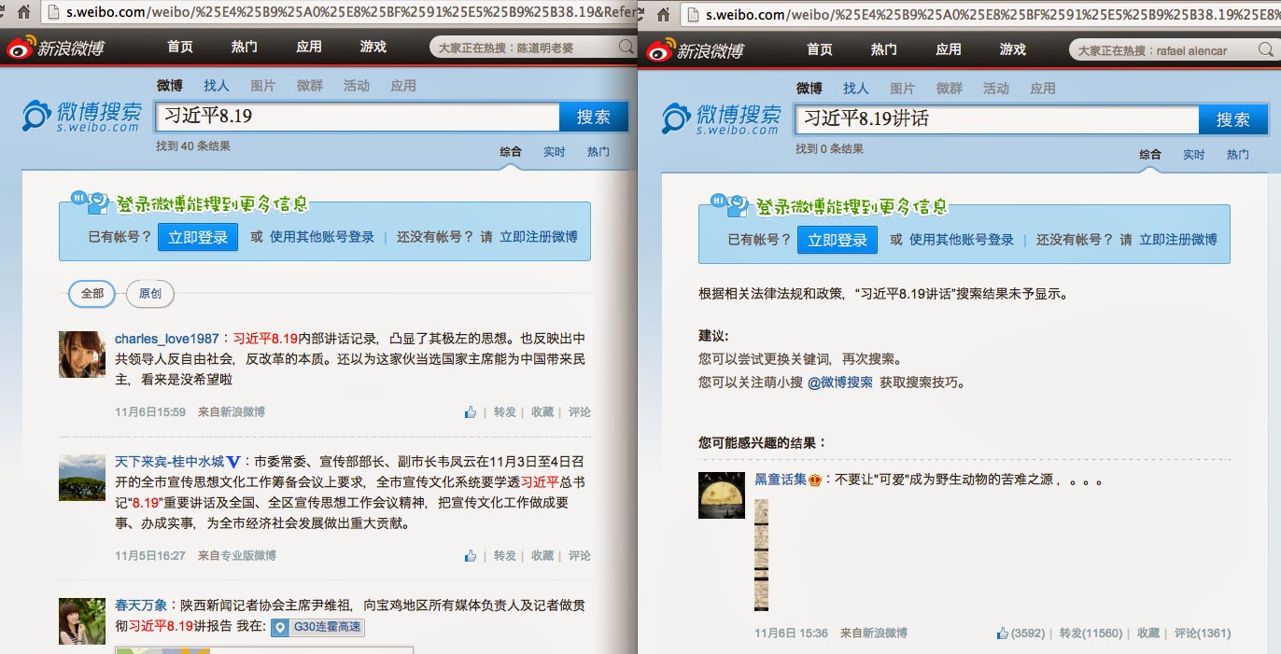
Task: Open the tall image strip in 黑童话集's post
Action: point(761,555)
